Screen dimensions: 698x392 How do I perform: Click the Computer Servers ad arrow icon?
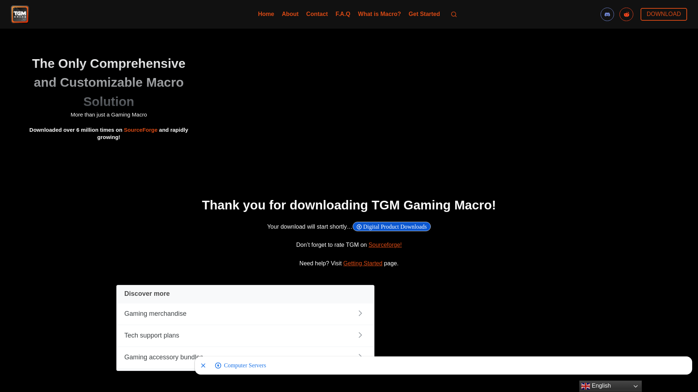click(218, 366)
